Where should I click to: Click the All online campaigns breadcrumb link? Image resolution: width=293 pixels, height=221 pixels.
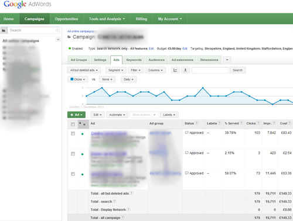pos(80,31)
